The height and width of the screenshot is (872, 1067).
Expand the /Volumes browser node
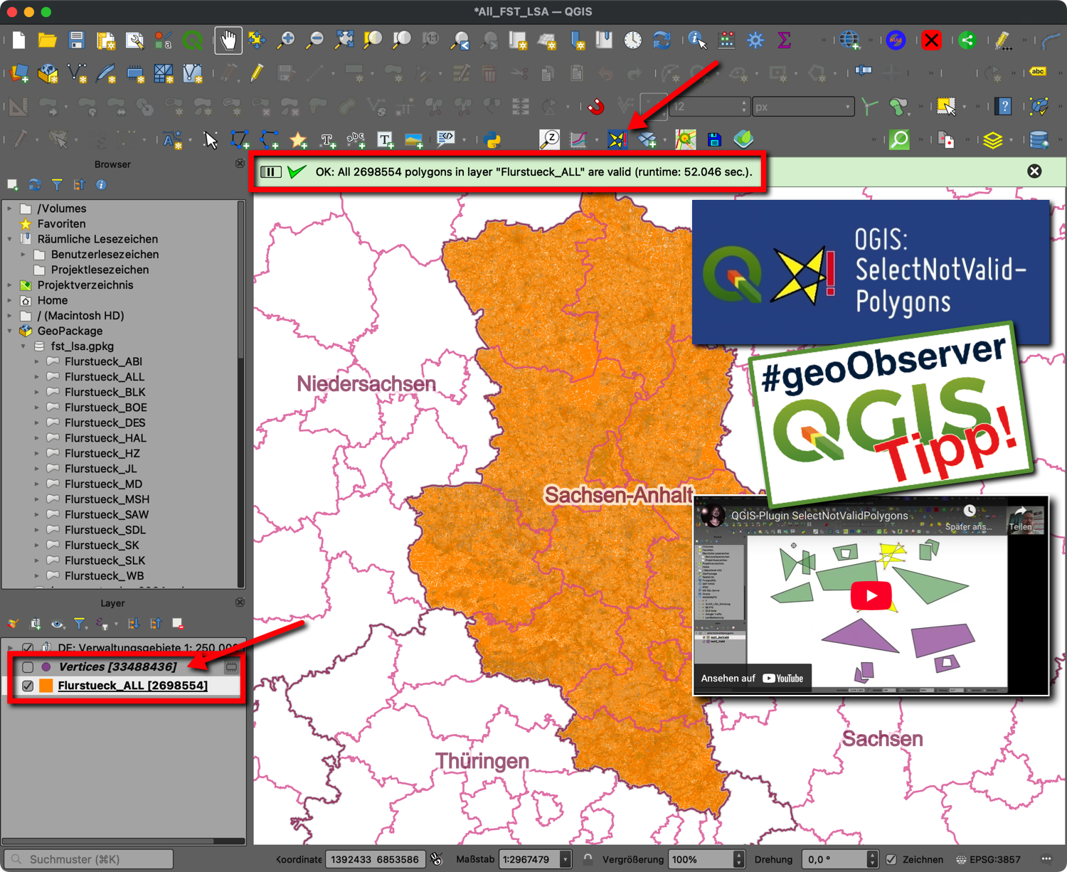[10, 208]
